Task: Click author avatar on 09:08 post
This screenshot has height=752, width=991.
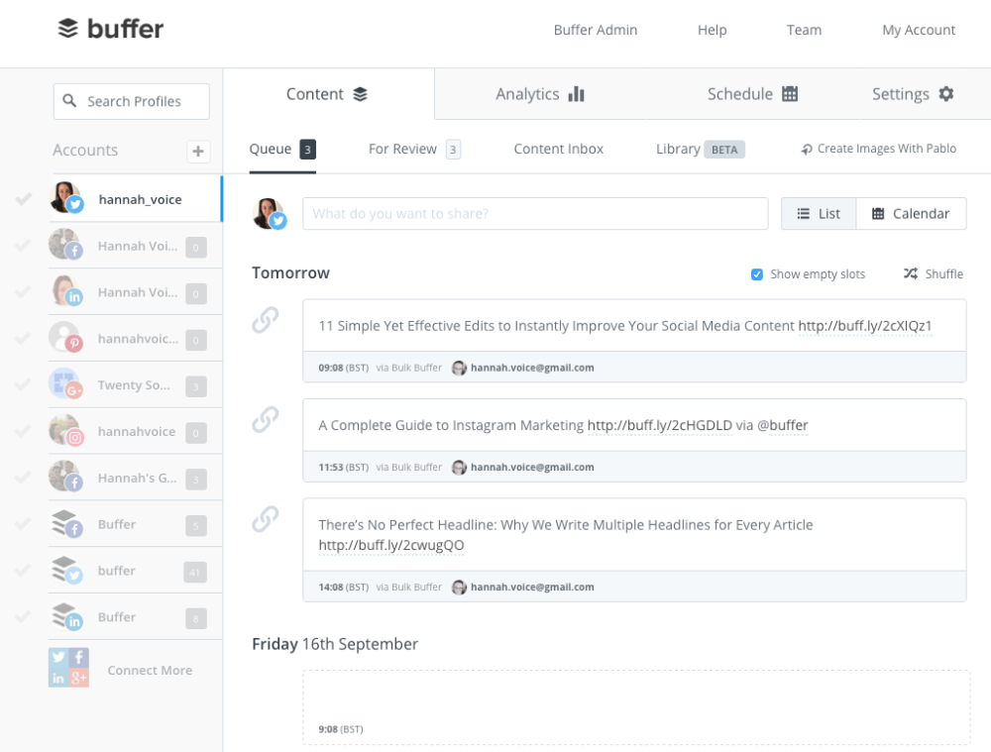Action: [x=460, y=368]
